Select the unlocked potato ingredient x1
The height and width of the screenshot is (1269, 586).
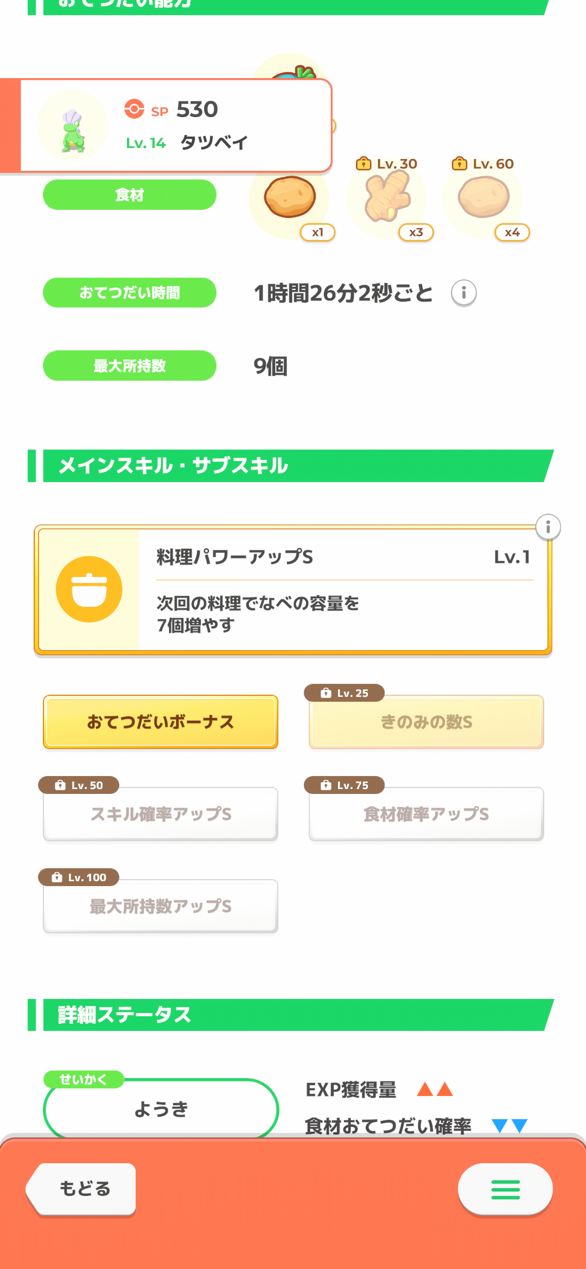pos(290,197)
